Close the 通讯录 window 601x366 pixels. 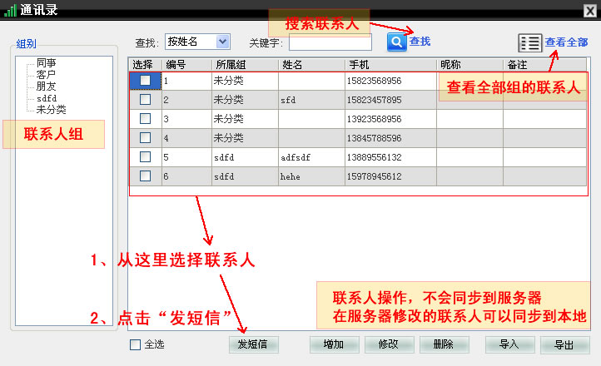click(589, 8)
